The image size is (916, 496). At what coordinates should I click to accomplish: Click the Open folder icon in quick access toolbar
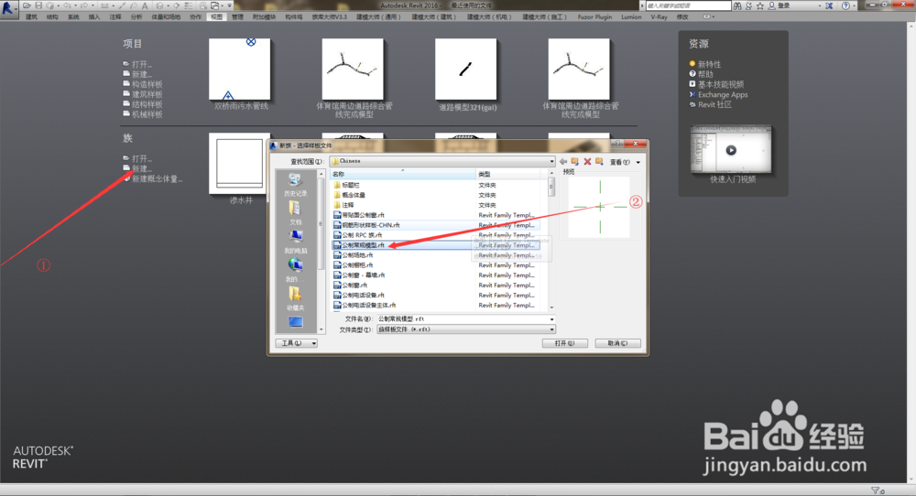(27, 5)
